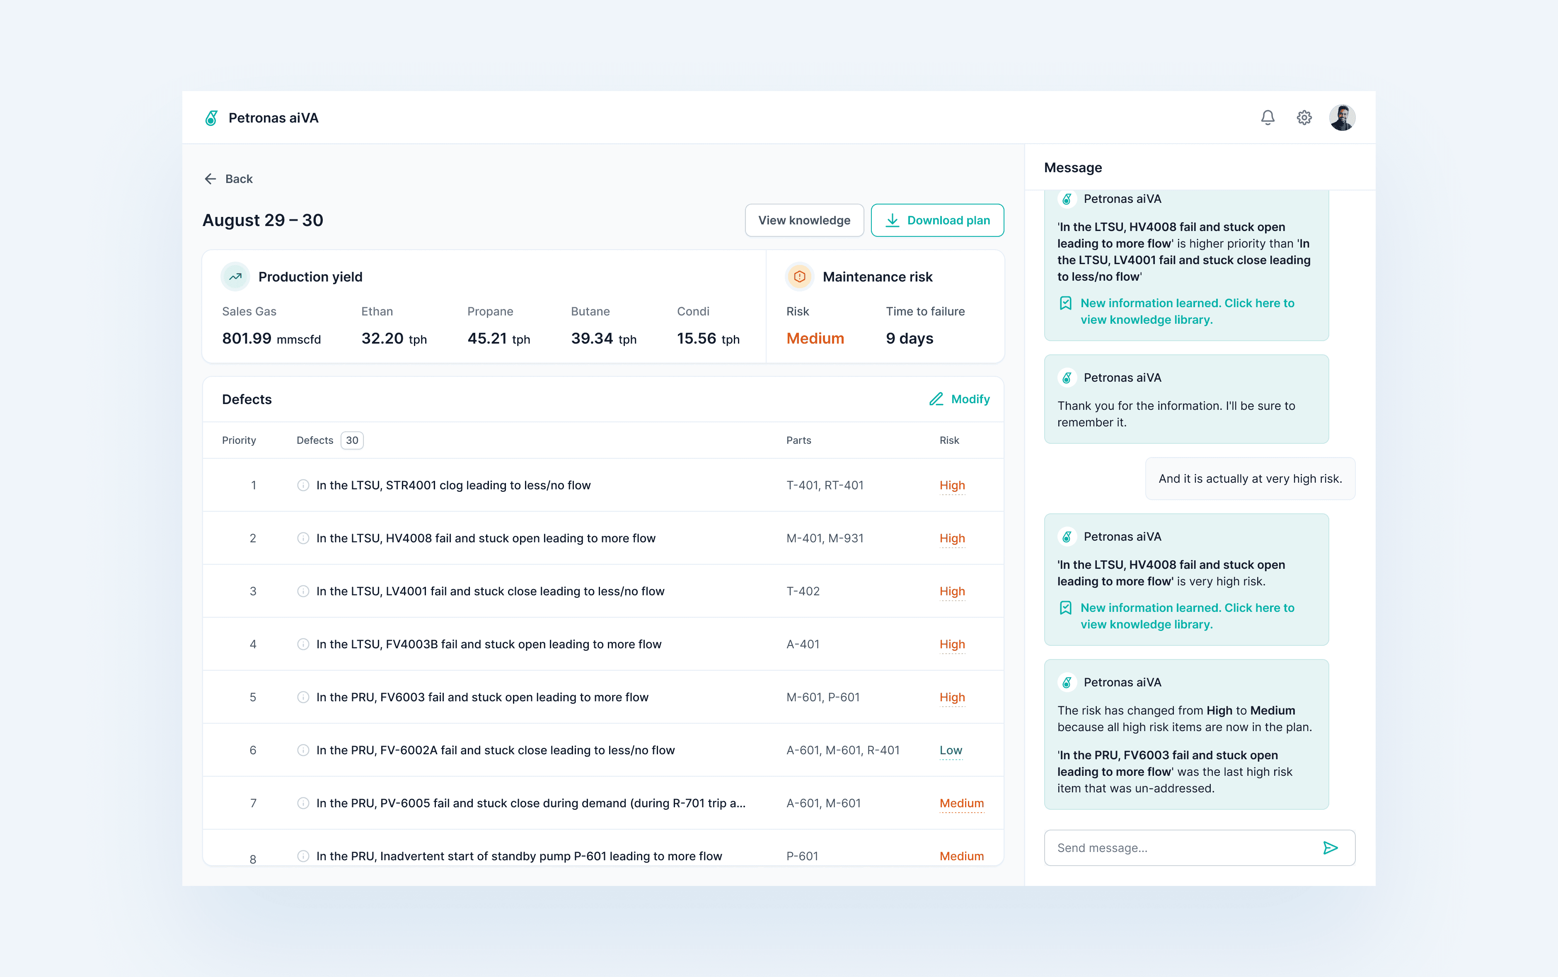Click the Priority column header
This screenshot has height=977, width=1558.
coord(239,440)
